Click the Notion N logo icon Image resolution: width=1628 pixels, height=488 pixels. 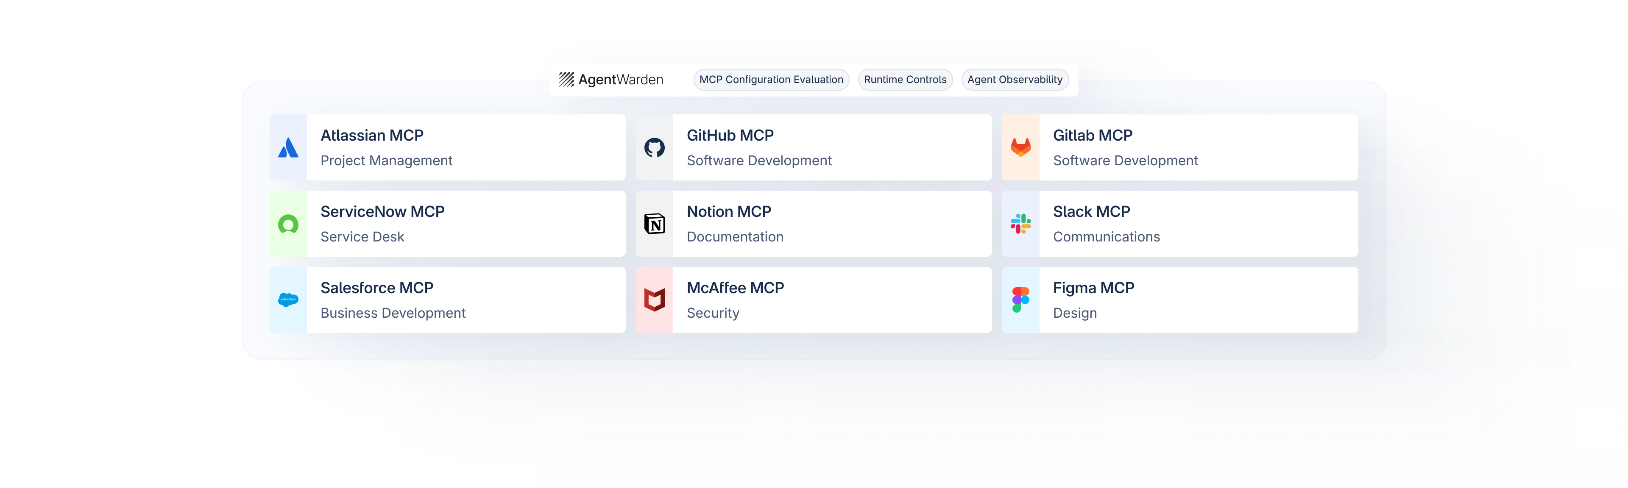tap(654, 224)
